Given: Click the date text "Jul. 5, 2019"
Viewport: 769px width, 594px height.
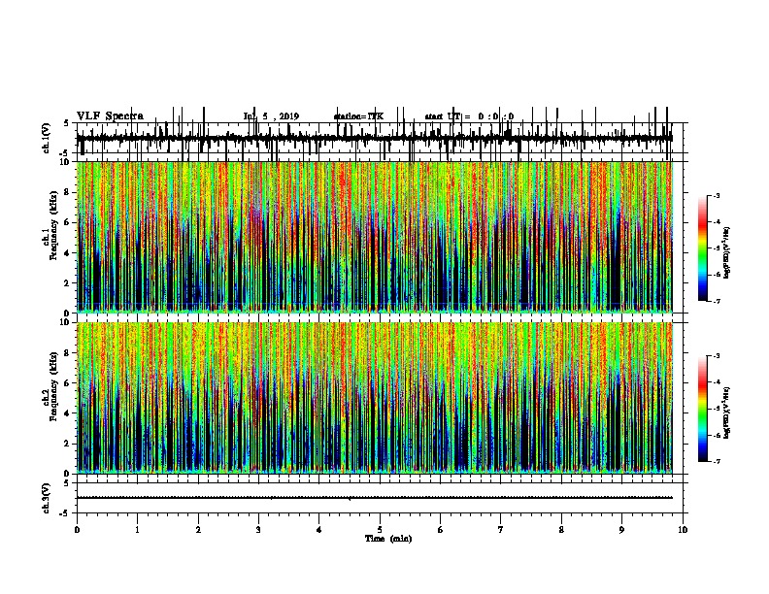Looking at the screenshot, I should click(x=271, y=116).
